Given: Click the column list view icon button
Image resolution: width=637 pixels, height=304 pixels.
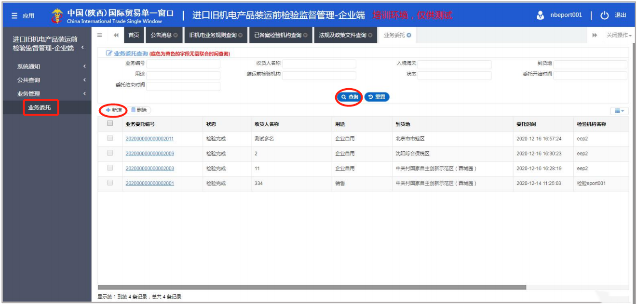Looking at the screenshot, I should click(x=619, y=111).
